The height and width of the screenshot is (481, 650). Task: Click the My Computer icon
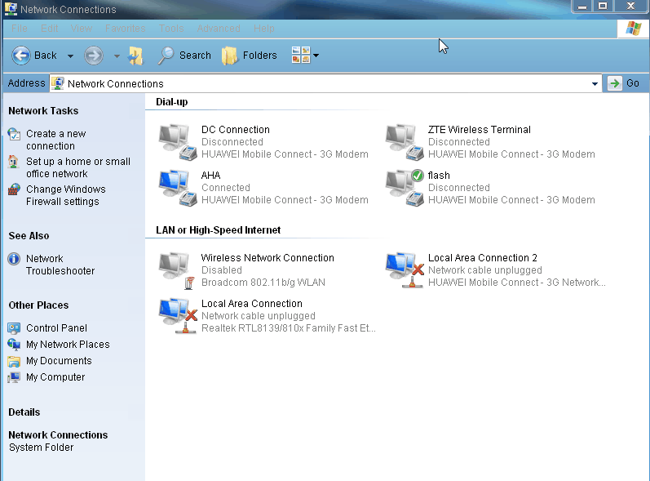14,377
